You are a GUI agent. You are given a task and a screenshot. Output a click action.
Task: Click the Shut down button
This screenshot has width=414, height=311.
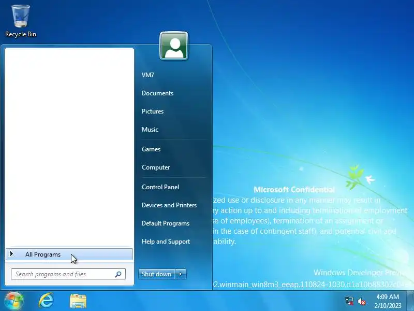coord(157,274)
